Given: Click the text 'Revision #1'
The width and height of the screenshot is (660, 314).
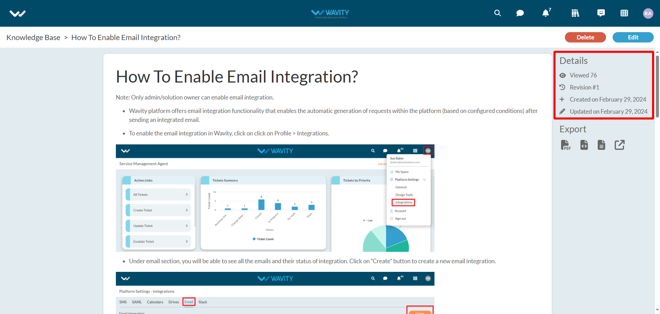Looking at the screenshot, I should click(584, 87).
